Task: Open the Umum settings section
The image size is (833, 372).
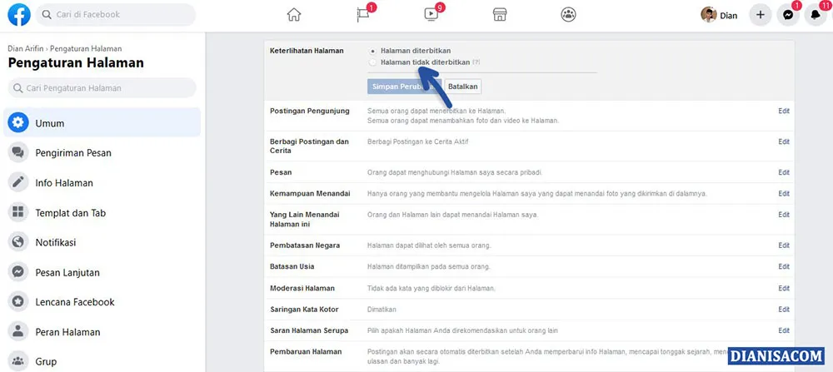Action: pos(102,123)
